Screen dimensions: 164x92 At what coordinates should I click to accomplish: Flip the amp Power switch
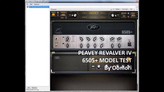(129, 44)
